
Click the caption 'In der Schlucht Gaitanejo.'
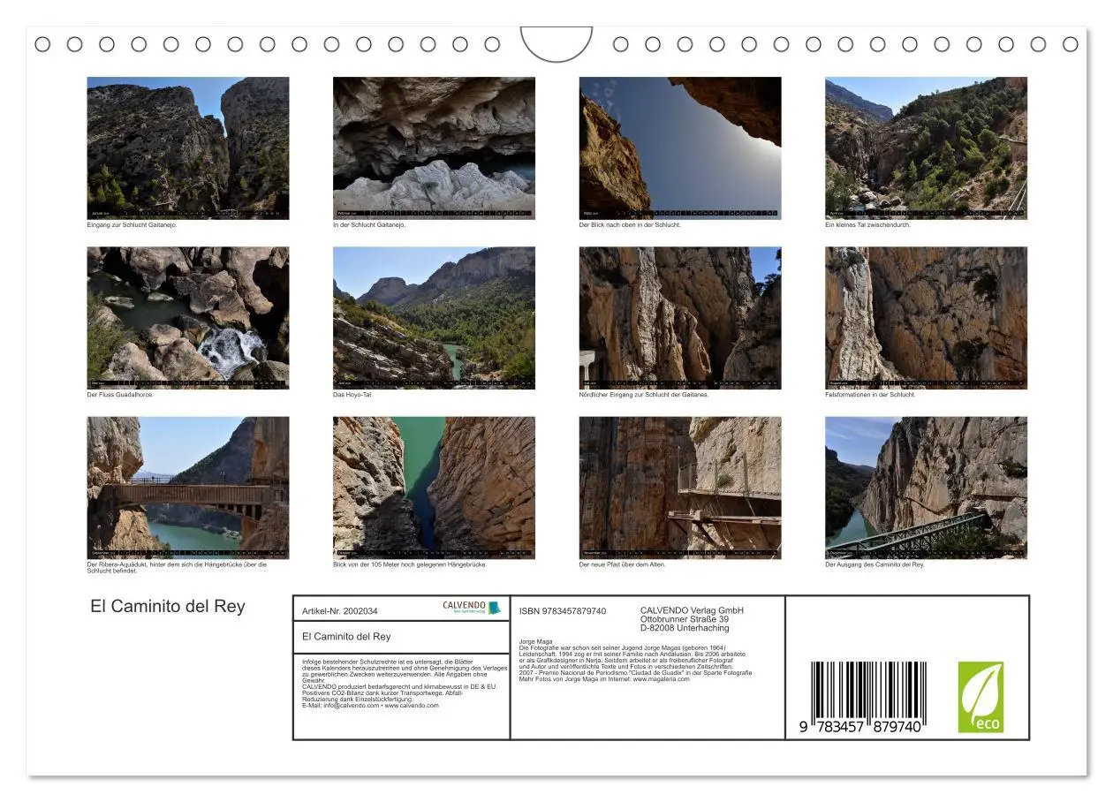pos(369,225)
